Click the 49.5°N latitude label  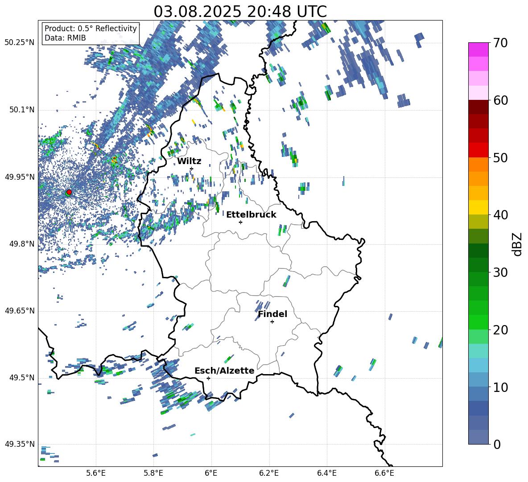point(21,378)
